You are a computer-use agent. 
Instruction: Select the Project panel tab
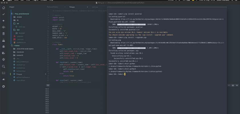(12, 7)
